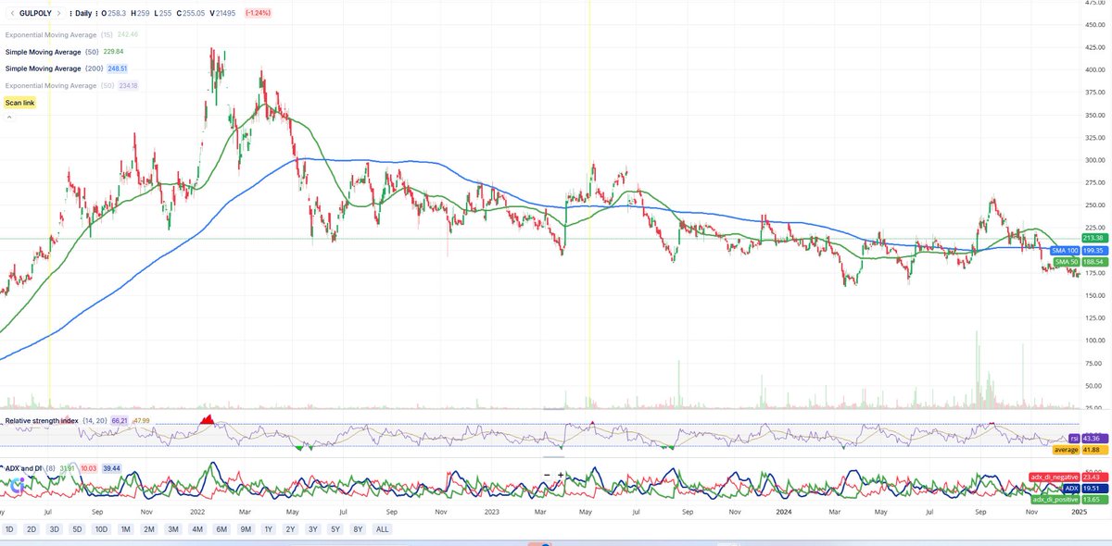
Task: Click the SMA 100 price axis label
Action: tap(1066, 251)
